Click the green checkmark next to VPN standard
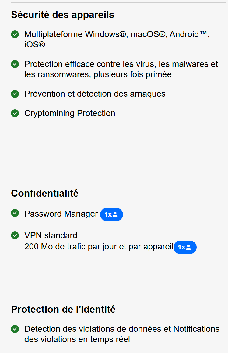The image size is (228, 353). (15, 235)
